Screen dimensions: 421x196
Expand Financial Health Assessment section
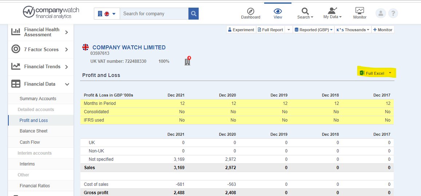[x=67, y=32]
